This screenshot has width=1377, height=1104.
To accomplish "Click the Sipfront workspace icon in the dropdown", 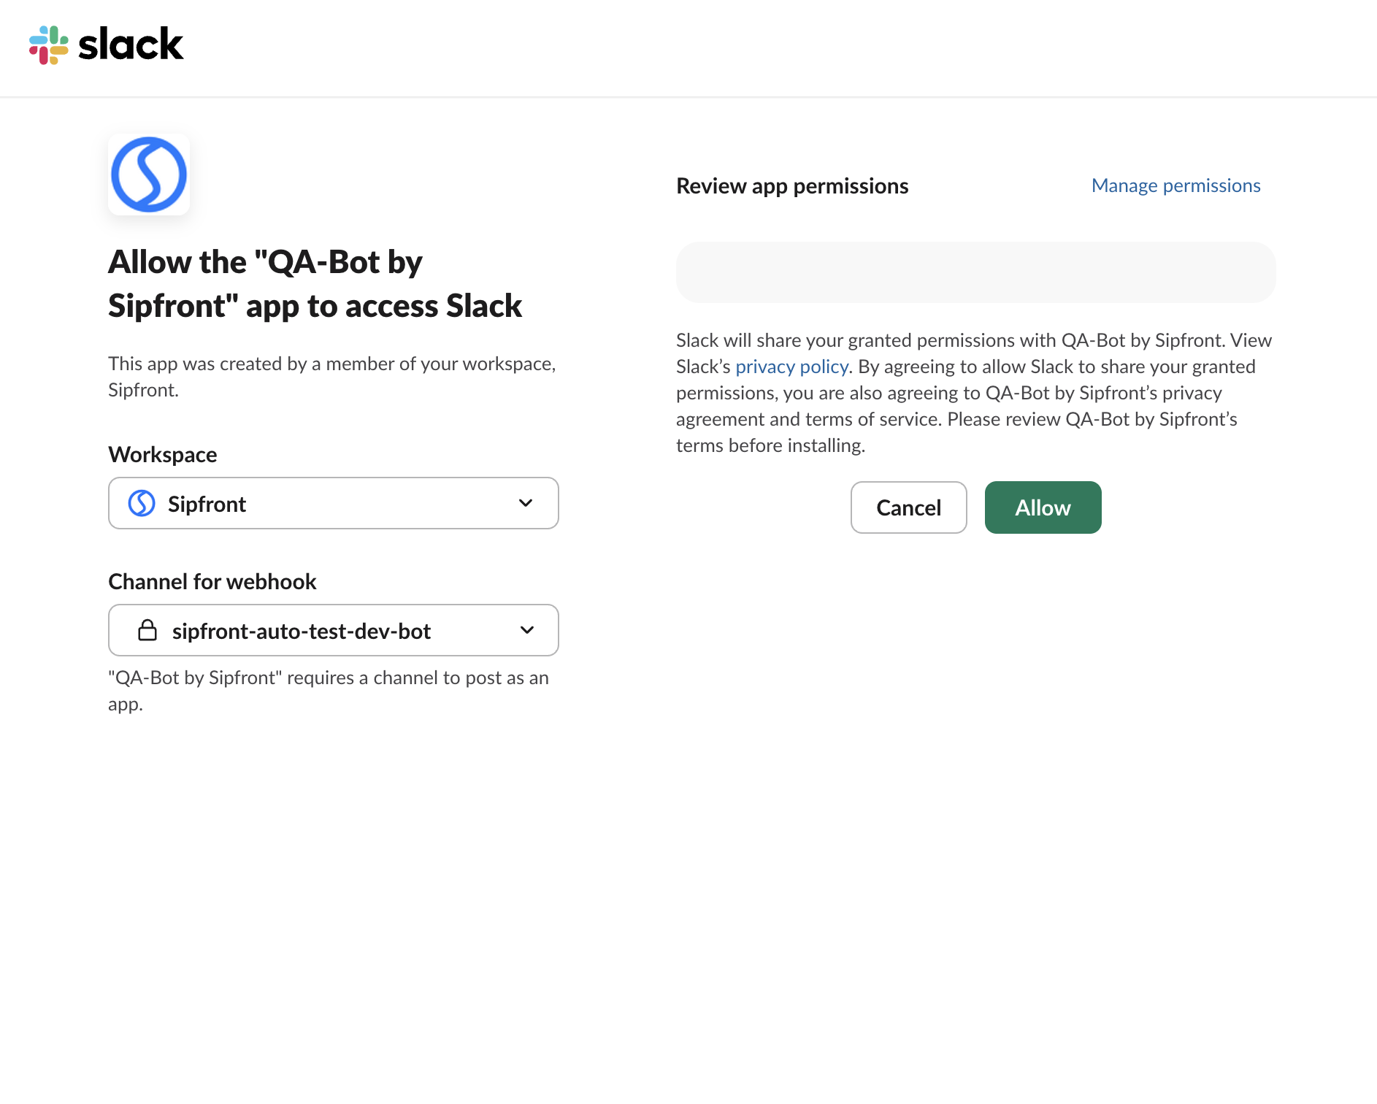I will pyautogui.click(x=142, y=503).
